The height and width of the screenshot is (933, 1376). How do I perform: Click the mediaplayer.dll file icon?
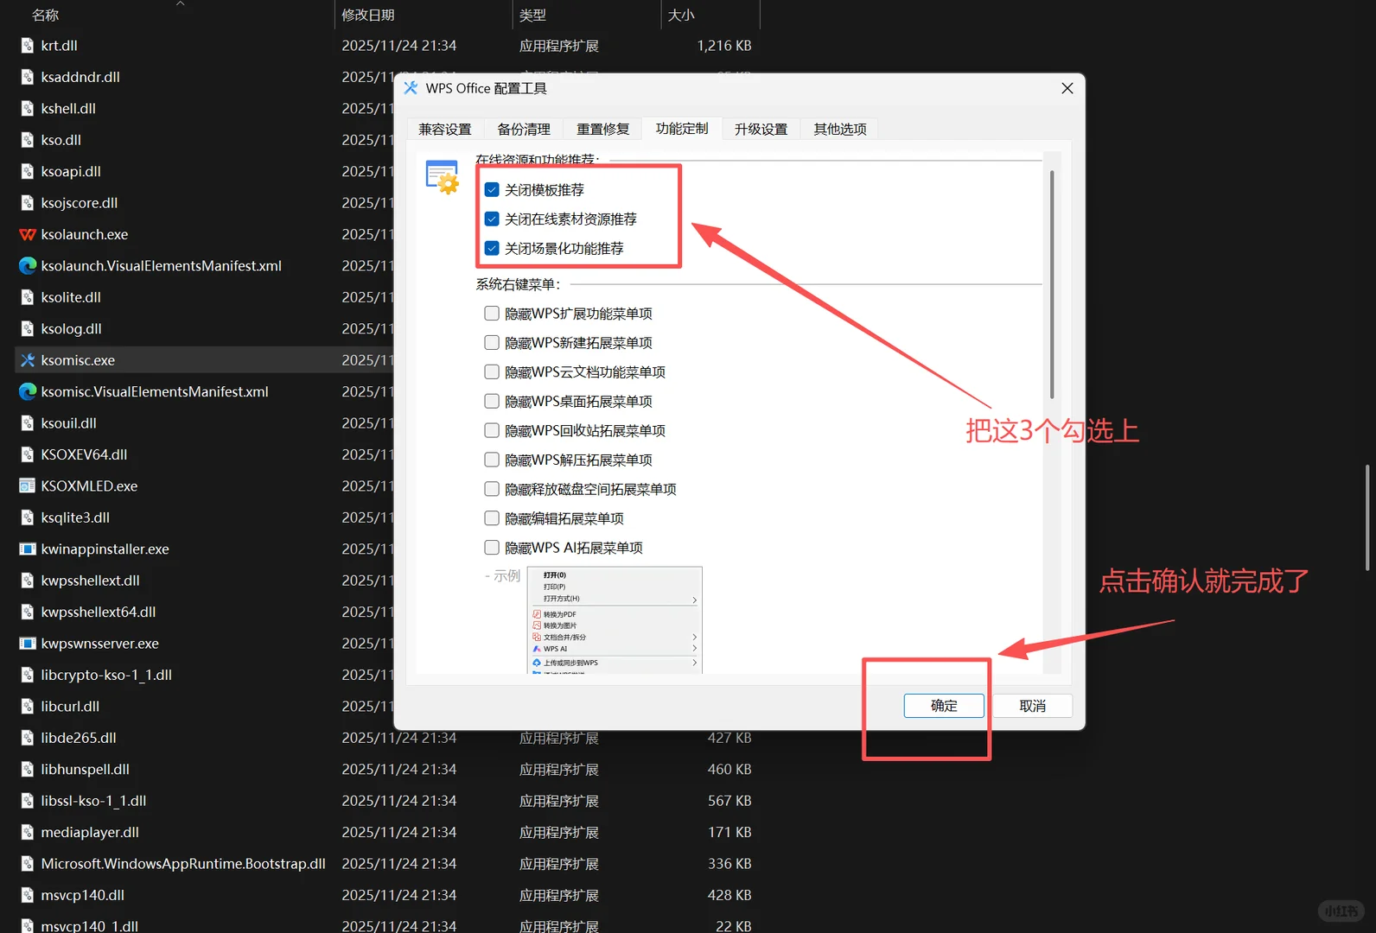[28, 832]
